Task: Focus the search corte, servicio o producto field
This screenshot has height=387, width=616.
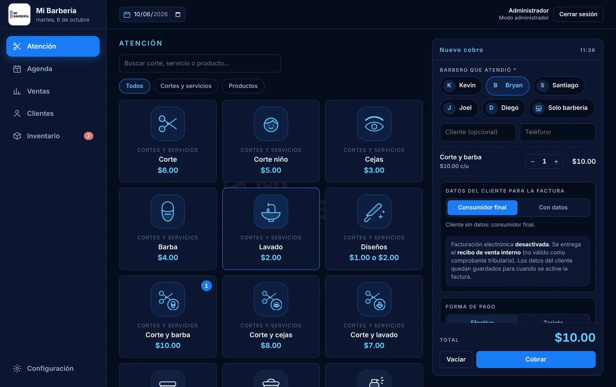Action: tap(200, 63)
